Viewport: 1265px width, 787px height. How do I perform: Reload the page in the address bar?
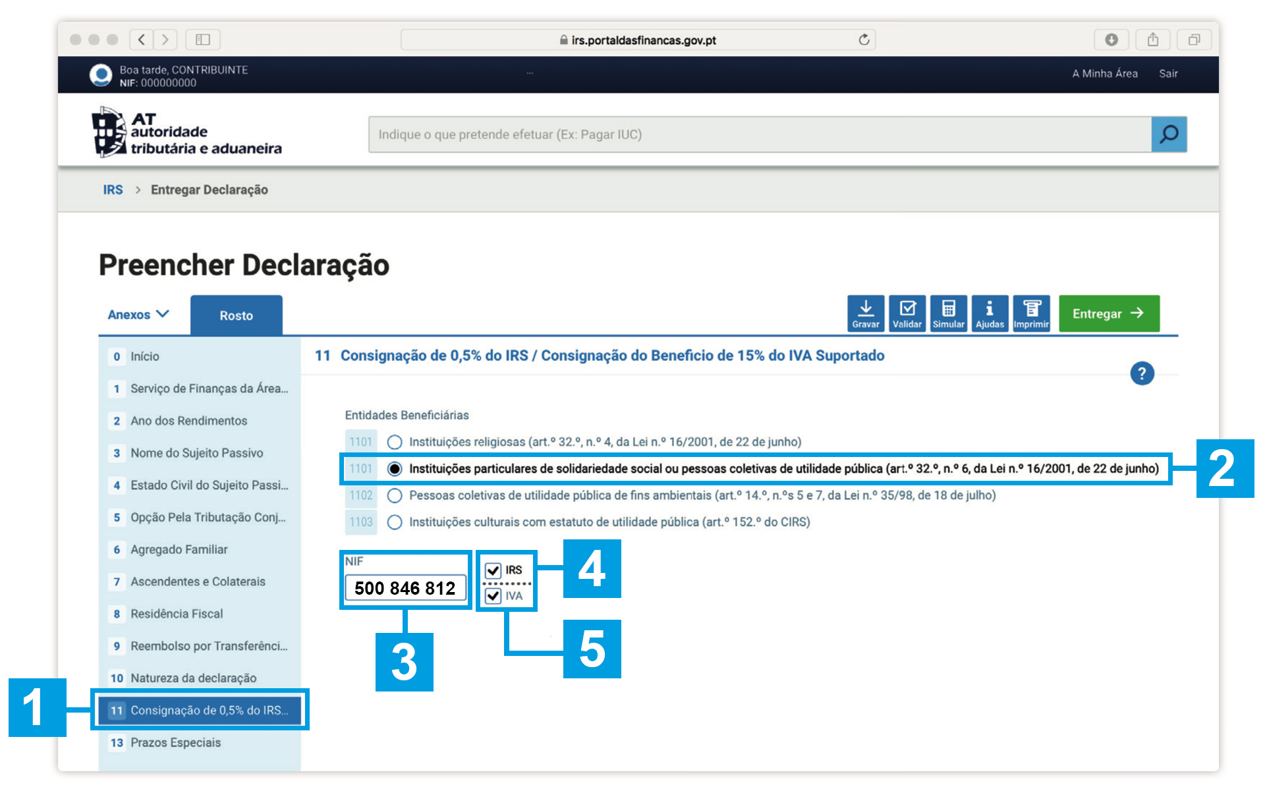point(864,40)
